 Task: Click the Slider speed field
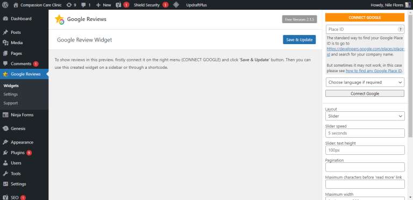point(365,133)
